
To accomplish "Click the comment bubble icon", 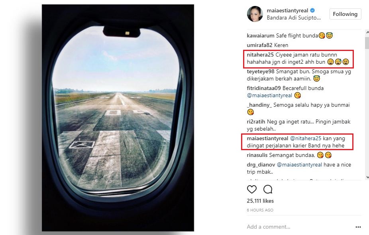I will click(268, 189).
